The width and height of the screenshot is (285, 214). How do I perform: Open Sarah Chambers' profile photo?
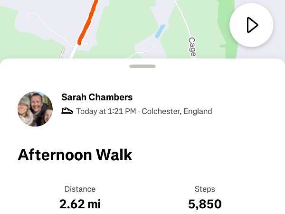coord(35,109)
